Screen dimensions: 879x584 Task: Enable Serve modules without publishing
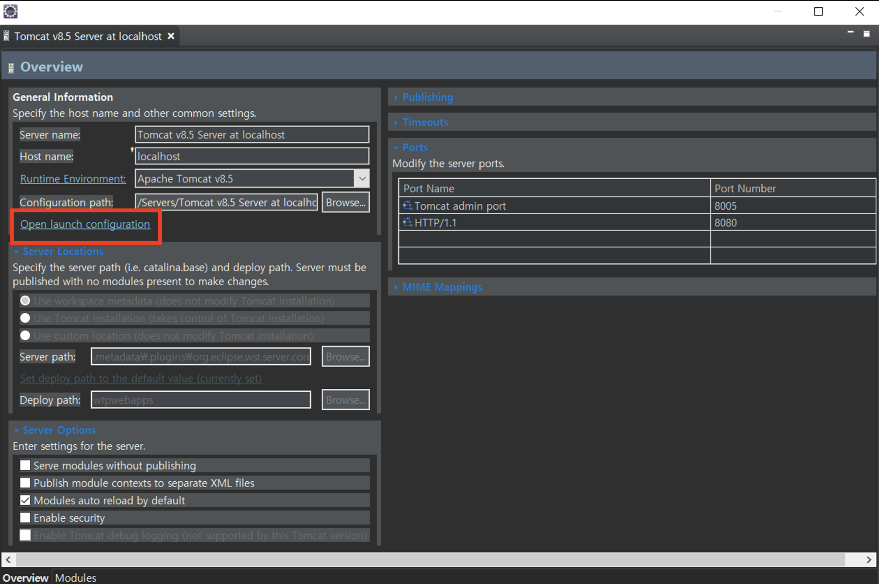pyautogui.click(x=25, y=465)
